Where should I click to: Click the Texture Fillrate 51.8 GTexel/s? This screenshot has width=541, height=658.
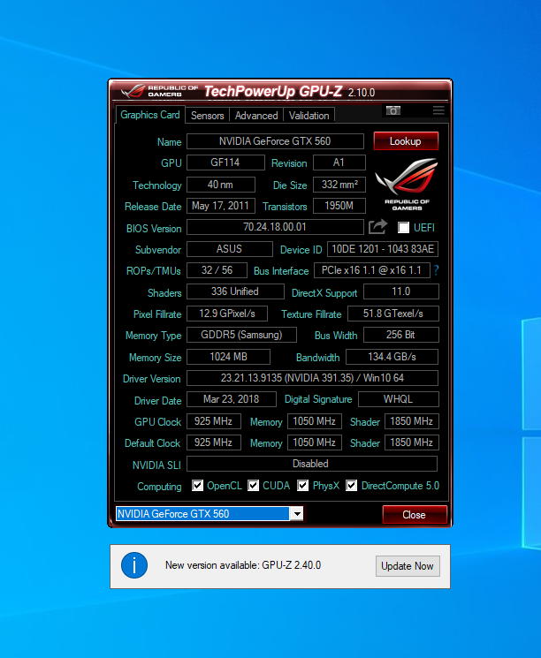(x=393, y=314)
